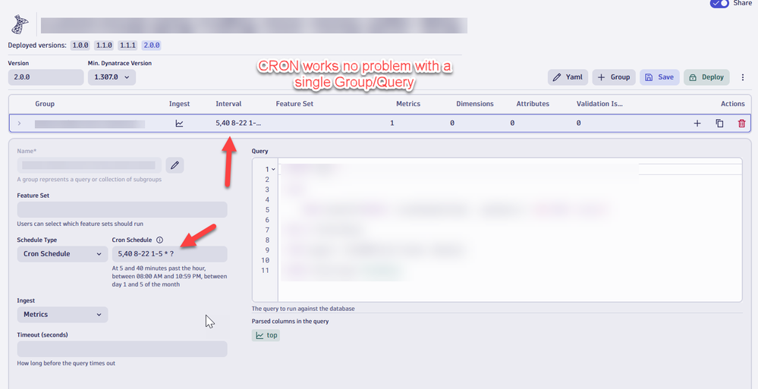This screenshot has width=758, height=389.
Task: Collapse the group row chevron
Action: (x=19, y=124)
